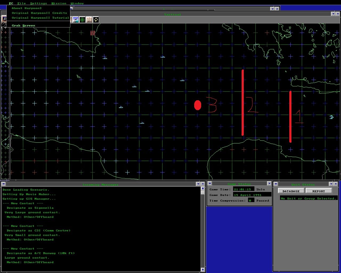341x273 pixels.
Task: Click the REPORT button
Action: (x=319, y=191)
